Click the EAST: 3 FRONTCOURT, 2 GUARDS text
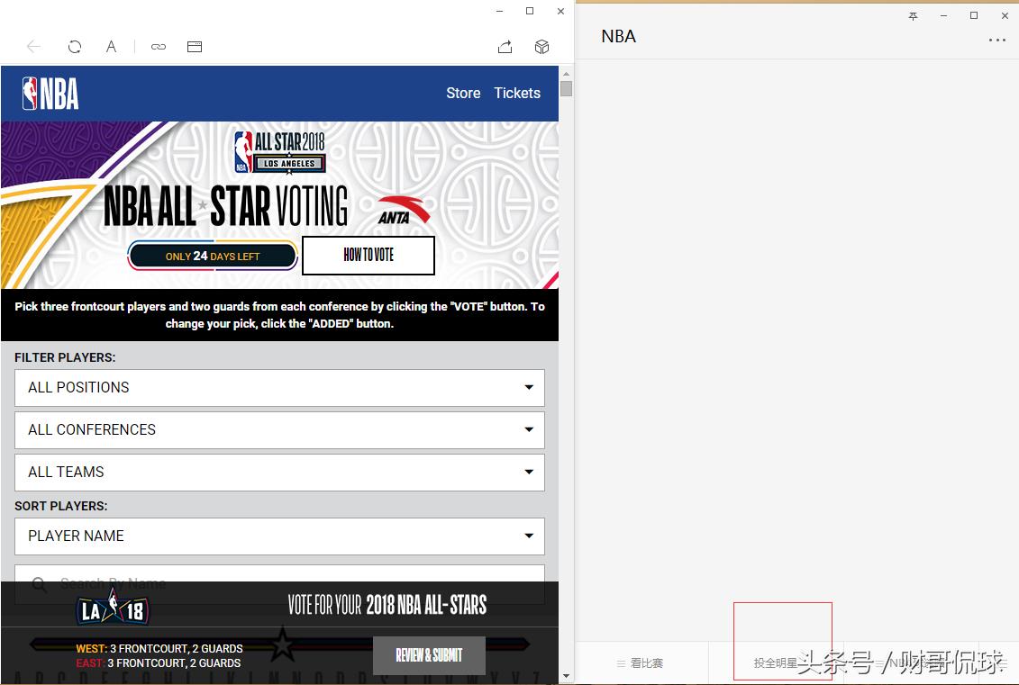The image size is (1019, 685). click(x=158, y=662)
